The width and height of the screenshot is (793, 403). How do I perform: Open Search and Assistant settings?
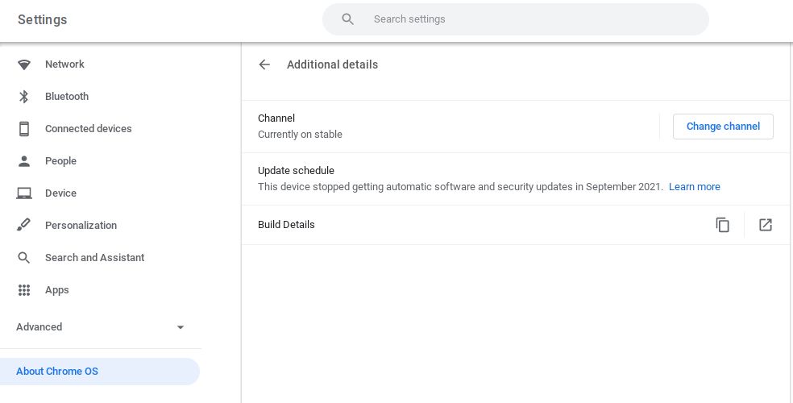point(94,257)
